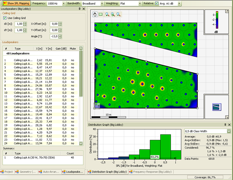
Task: Select loudspeaker row 24
Action: tap(40, 143)
